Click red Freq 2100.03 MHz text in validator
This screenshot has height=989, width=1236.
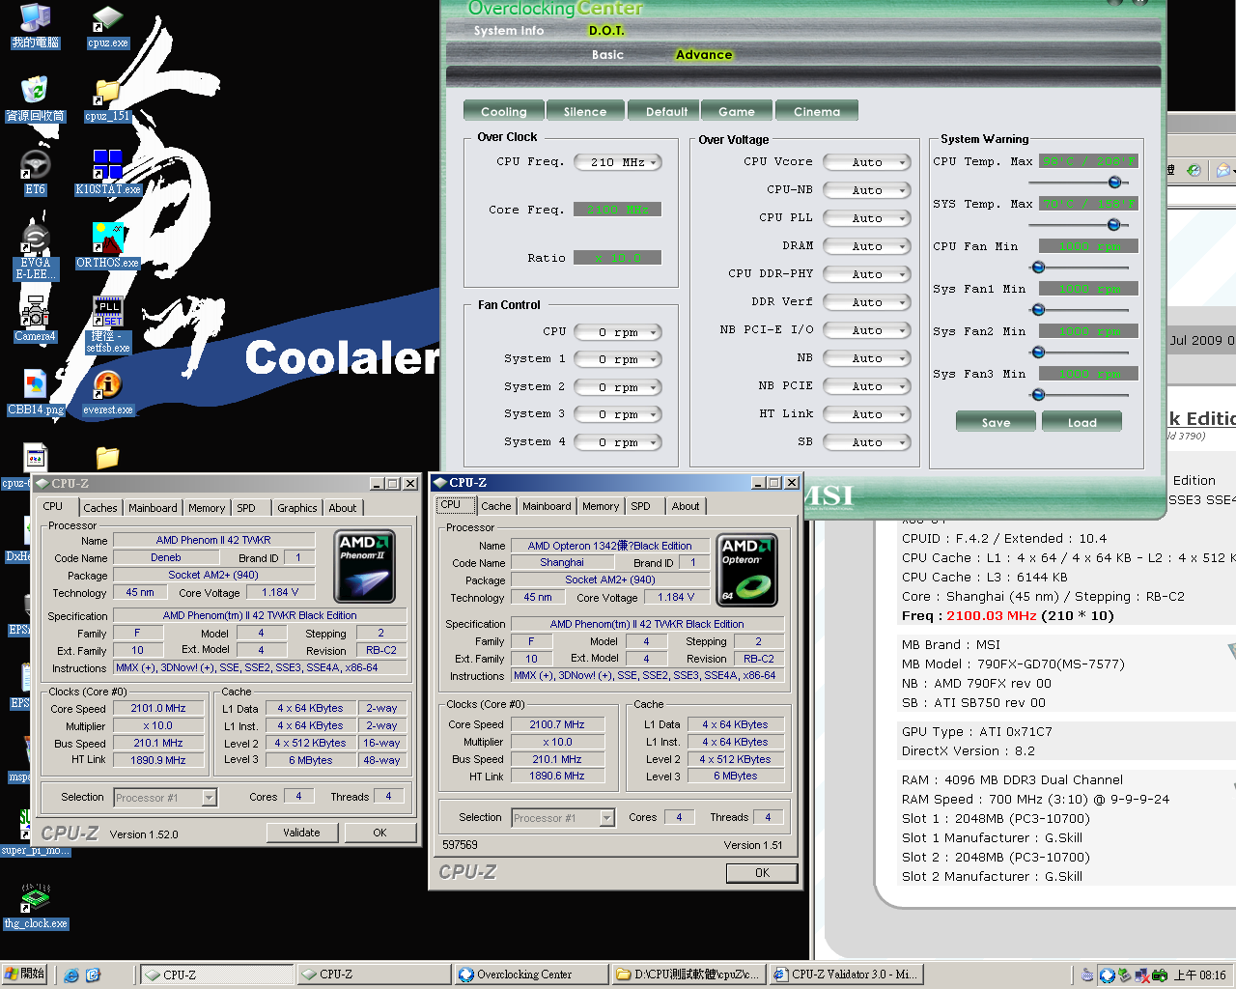click(x=992, y=616)
